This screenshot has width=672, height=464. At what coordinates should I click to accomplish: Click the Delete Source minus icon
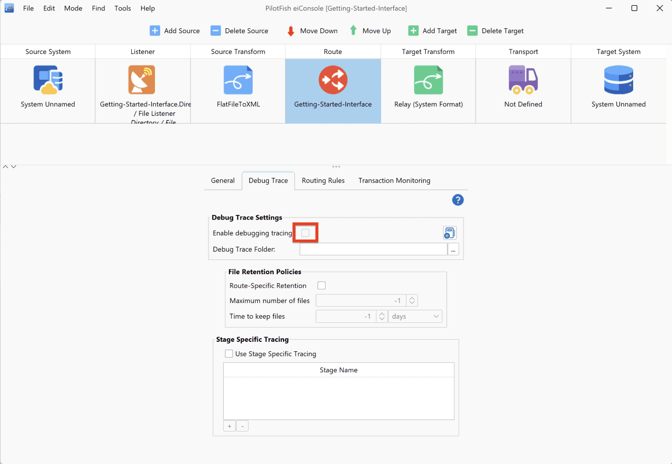[216, 31]
